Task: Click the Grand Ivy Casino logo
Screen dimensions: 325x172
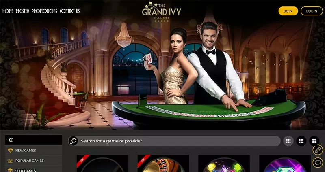Action: point(161,12)
